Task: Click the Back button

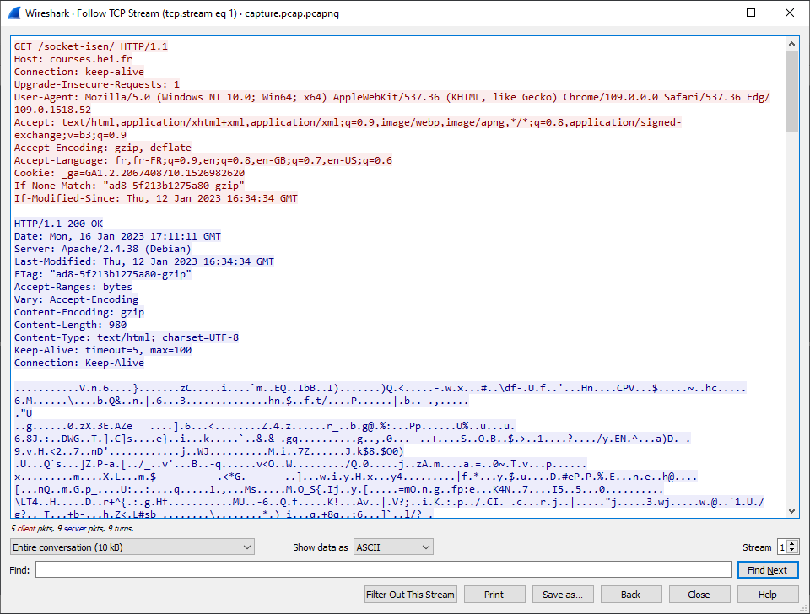Action: pos(631,595)
